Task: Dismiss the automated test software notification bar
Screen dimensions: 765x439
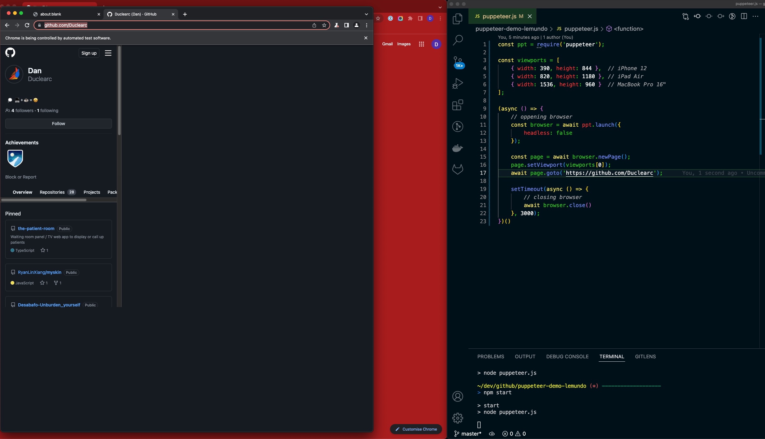Action: pyautogui.click(x=366, y=38)
